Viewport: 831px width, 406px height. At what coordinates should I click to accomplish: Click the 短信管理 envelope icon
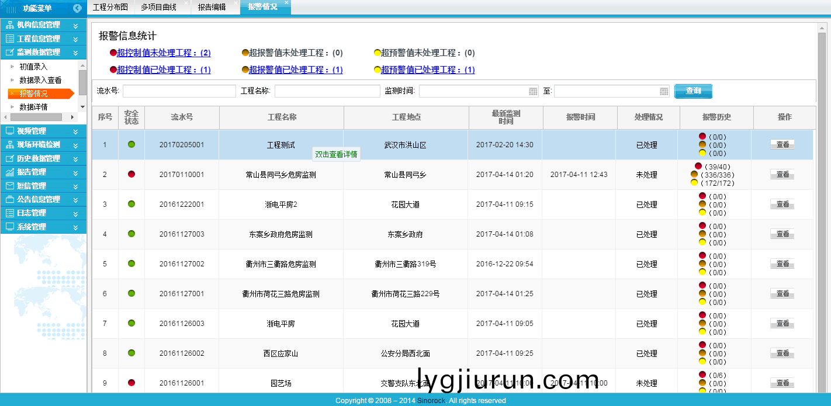(x=9, y=186)
